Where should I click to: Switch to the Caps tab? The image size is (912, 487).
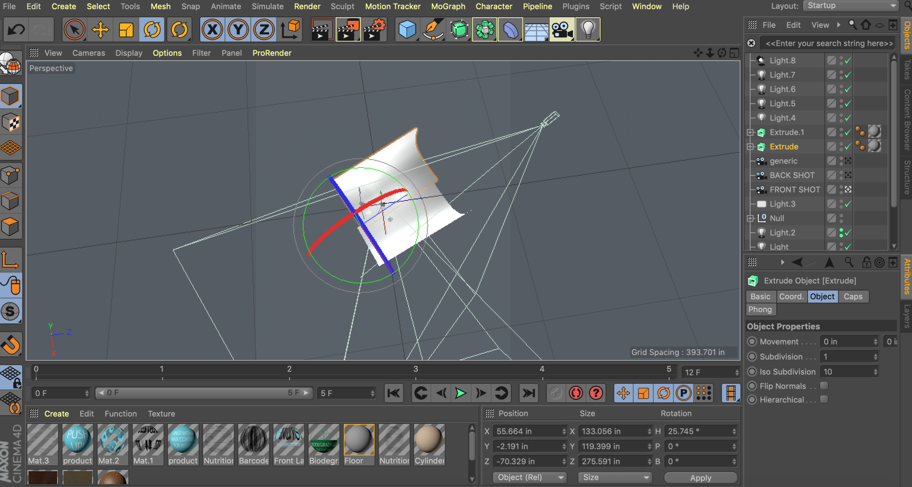click(x=853, y=296)
